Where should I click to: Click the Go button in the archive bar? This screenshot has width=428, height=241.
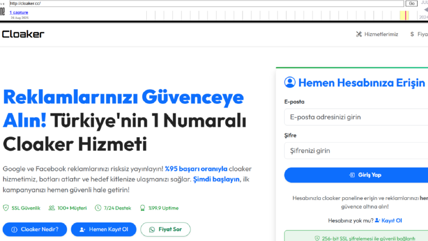pyautogui.click(x=411, y=3)
